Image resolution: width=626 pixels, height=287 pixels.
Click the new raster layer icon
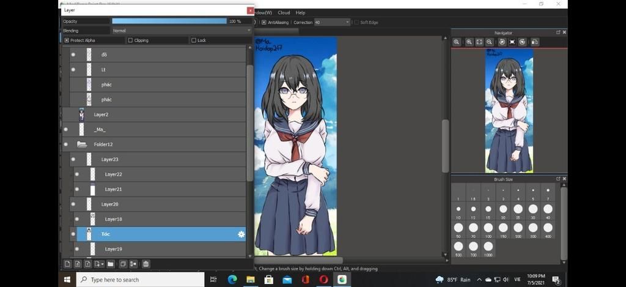pos(67,264)
